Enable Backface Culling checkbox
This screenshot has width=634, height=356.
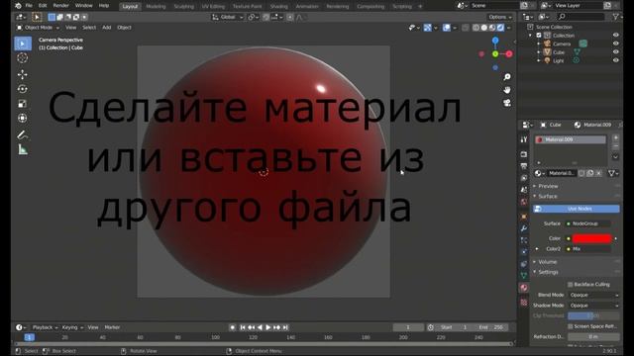click(571, 285)
